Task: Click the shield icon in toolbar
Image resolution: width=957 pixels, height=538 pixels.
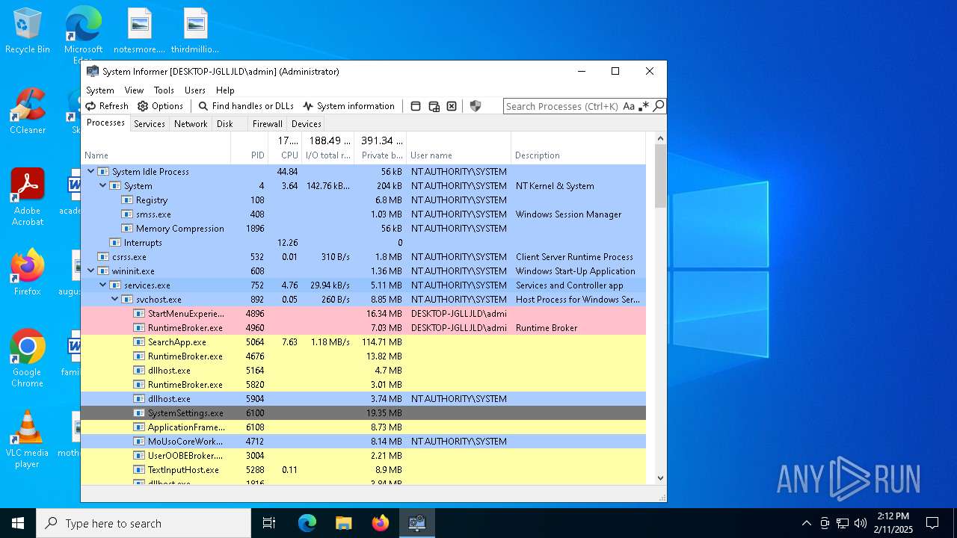Action: coord(476,106)
